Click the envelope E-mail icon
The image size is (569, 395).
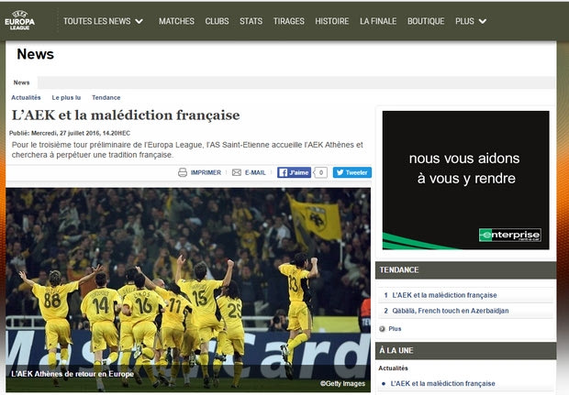[237, 172]
